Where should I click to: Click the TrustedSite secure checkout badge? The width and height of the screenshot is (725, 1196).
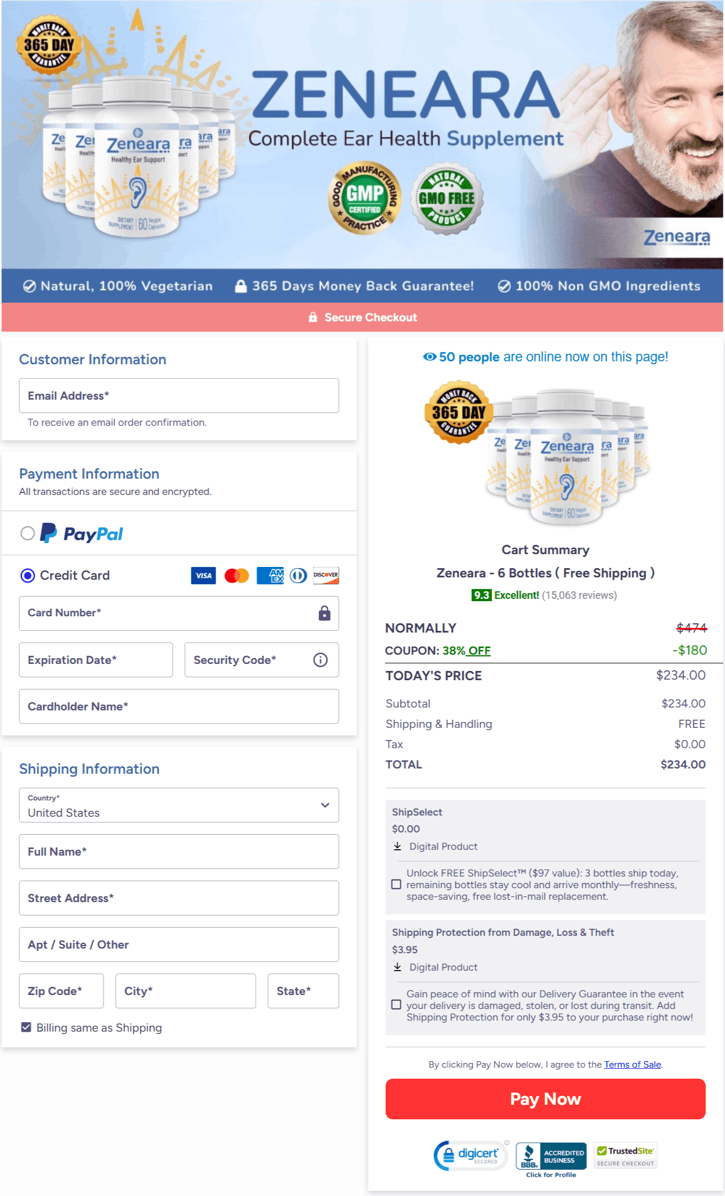625,1156
